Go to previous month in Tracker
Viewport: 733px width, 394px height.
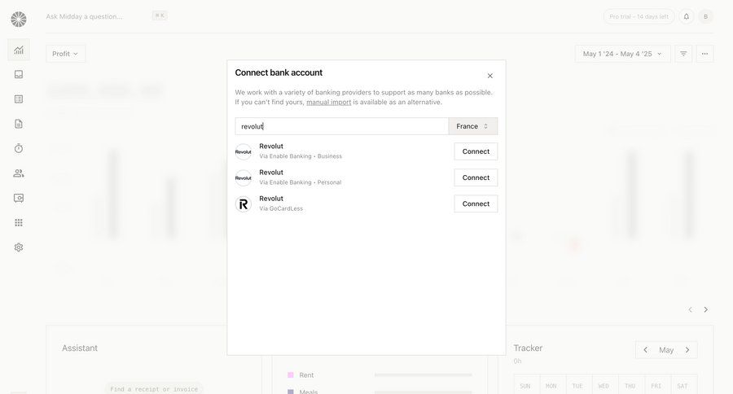(646, 350)
